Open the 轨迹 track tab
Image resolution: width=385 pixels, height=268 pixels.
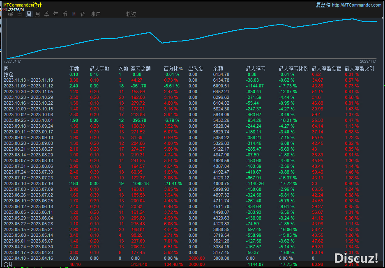point(131,14)
